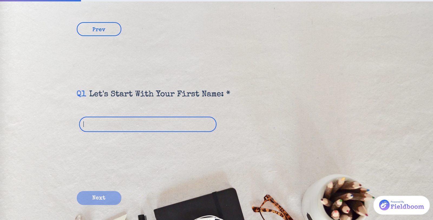
Task: Click the 'Let's Start With Your First Name' text
Action: click(156, 94)
